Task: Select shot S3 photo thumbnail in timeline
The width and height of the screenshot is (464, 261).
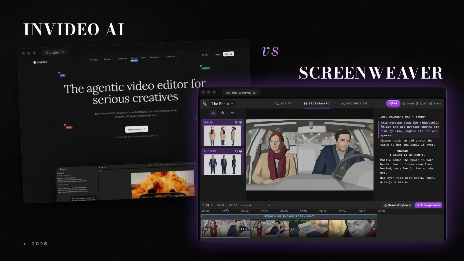Action: tap(309, 229)
